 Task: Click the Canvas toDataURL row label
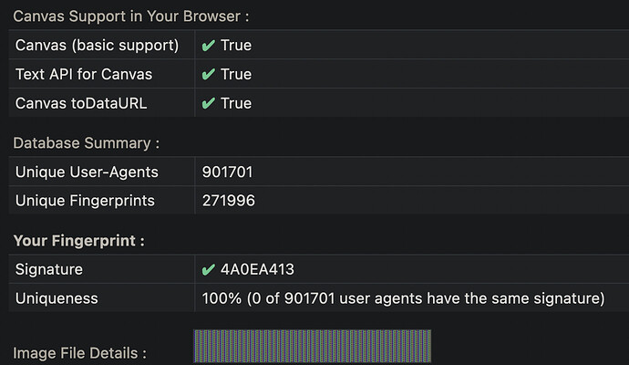click(81, 103)
